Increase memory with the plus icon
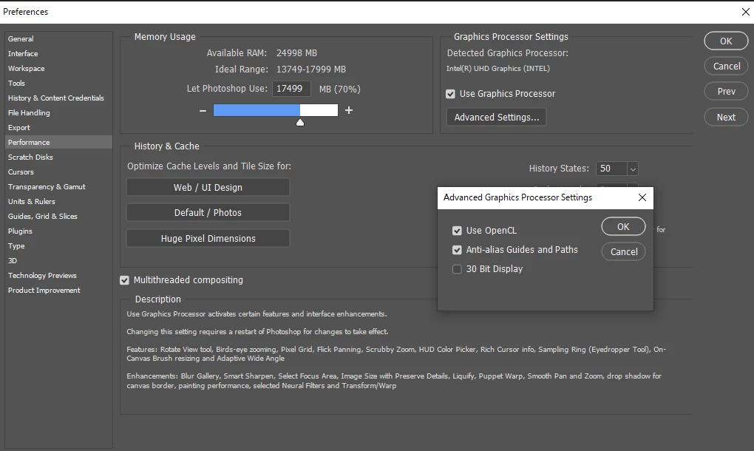Image resolution: width=754 pixels, height=451 pixels. [x=349, y=111]
